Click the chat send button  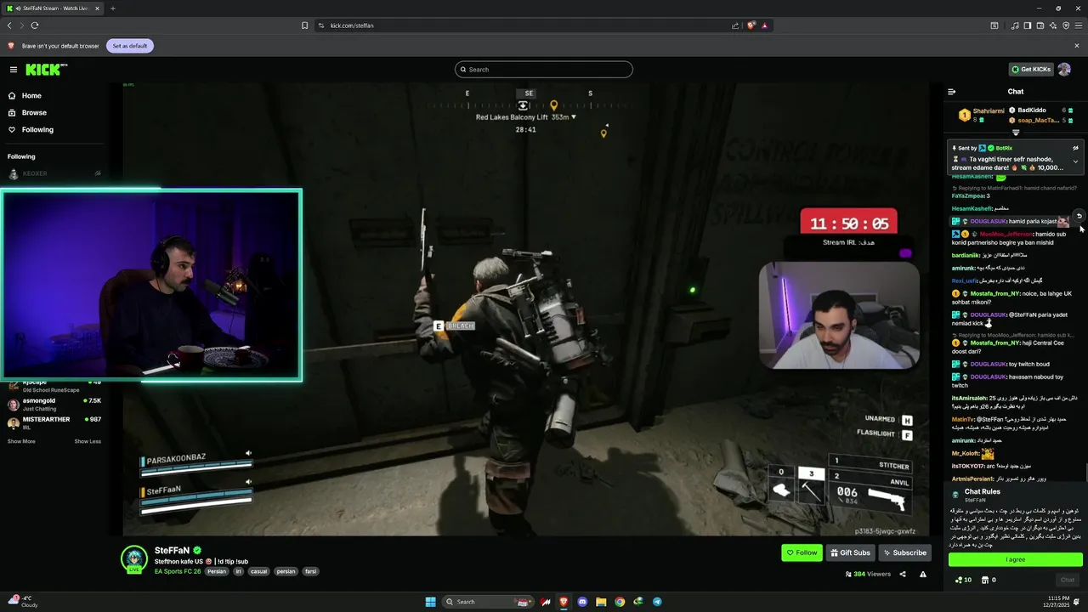(1068, 580)
